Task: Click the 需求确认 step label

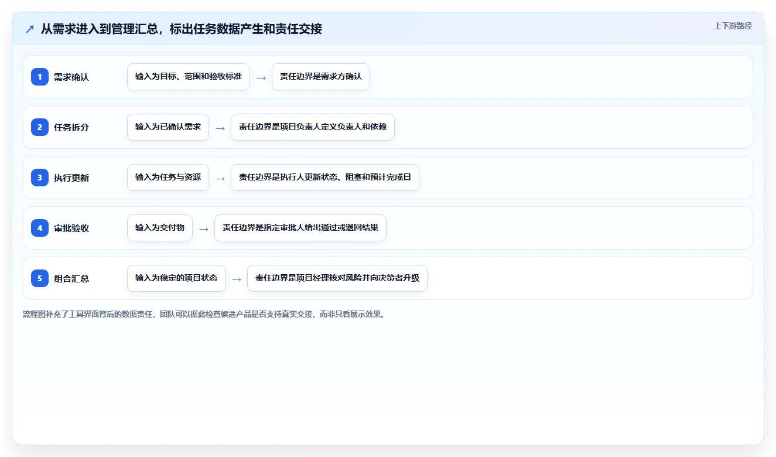Action: [71, 77]
